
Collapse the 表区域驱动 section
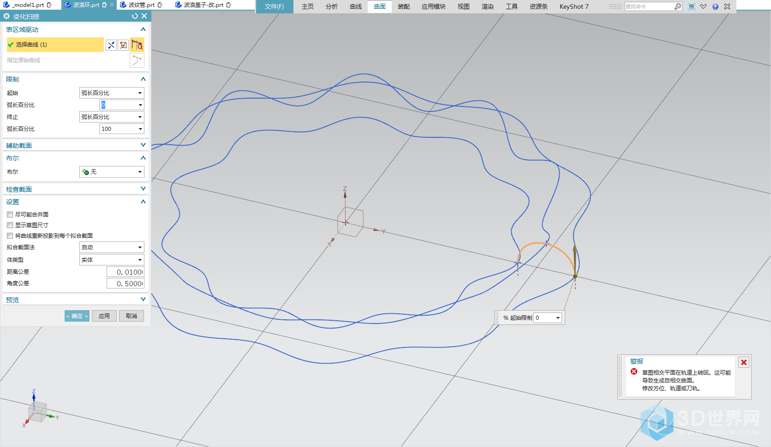(x=143, y=29)
